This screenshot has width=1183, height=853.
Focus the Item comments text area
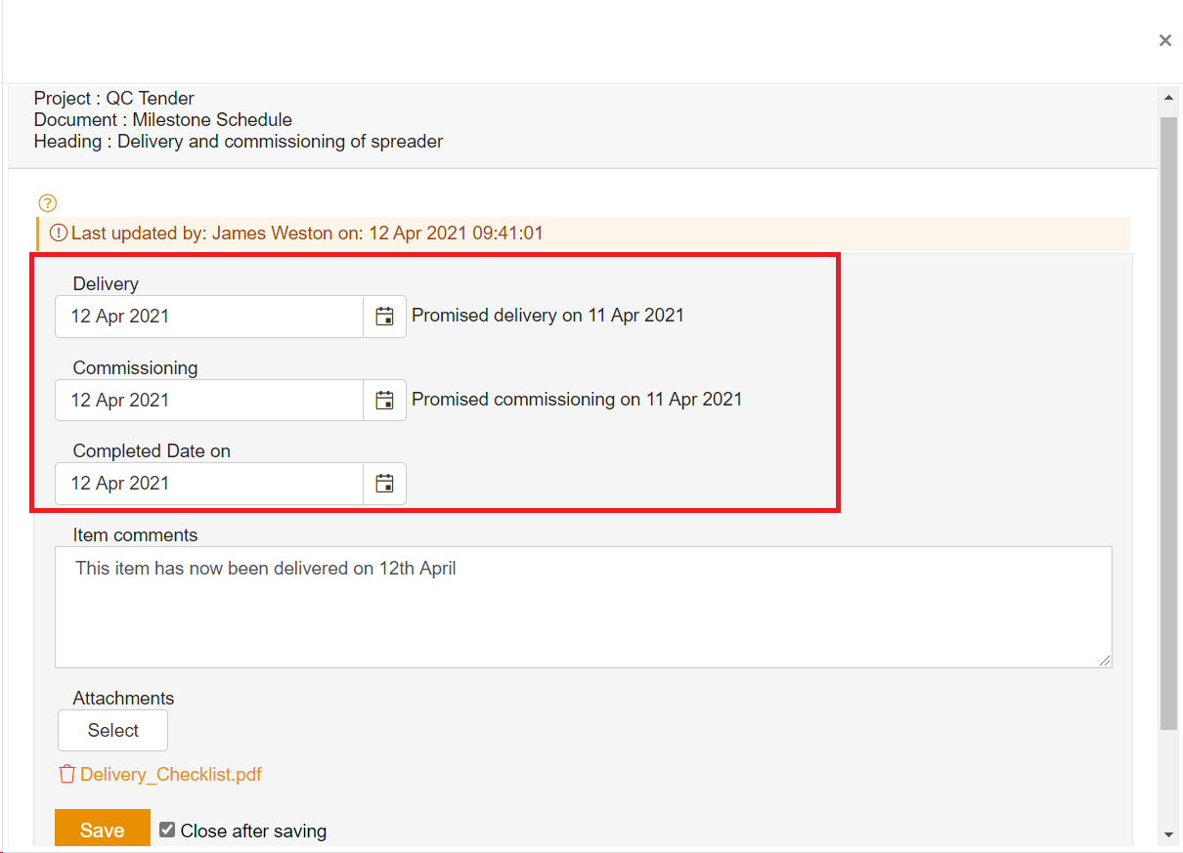pyautogui.click(x=583, y=607)
